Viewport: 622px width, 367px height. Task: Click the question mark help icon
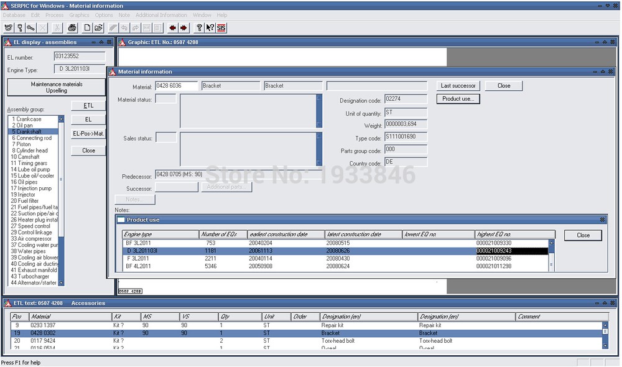tap(199, 28)
